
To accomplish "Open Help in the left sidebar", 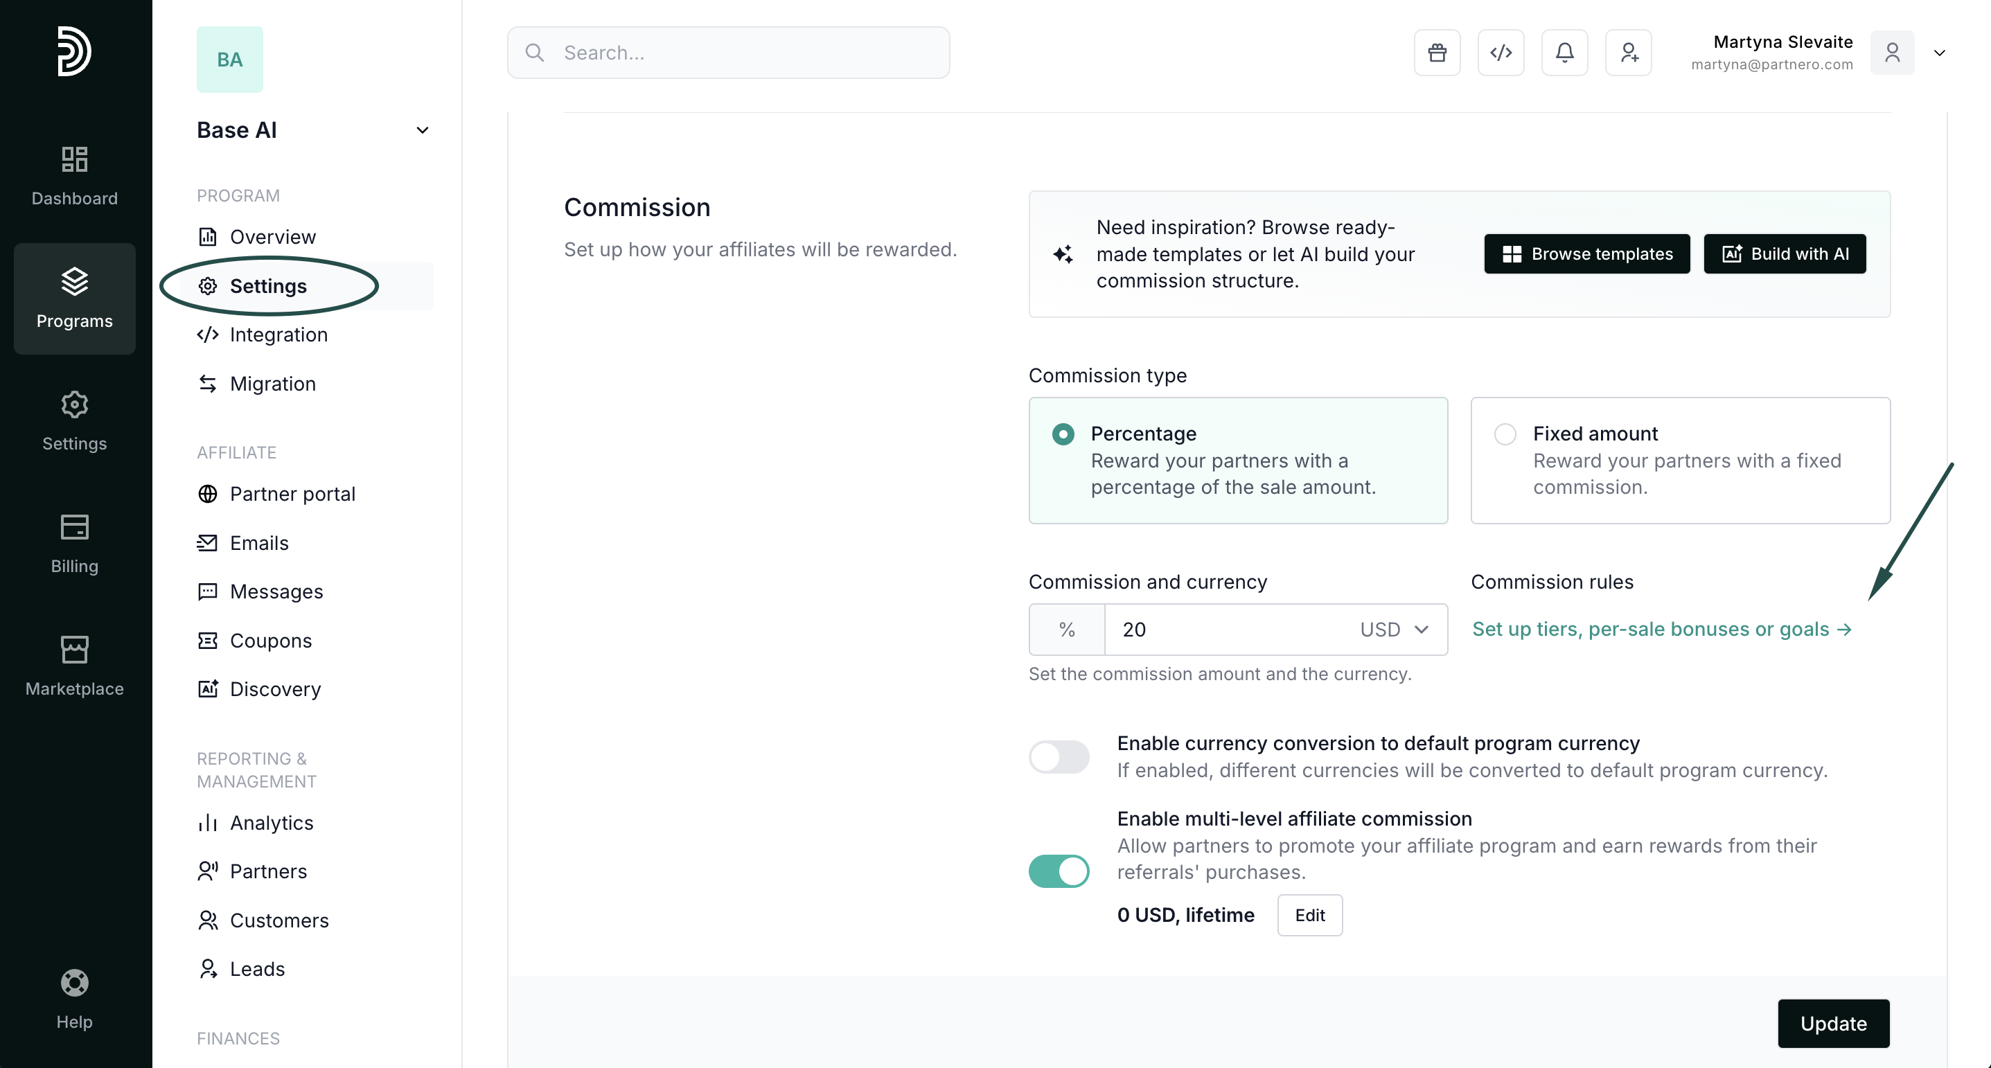I will tap(74, 999).
